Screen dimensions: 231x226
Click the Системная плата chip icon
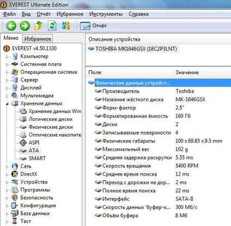click(15, 64)
